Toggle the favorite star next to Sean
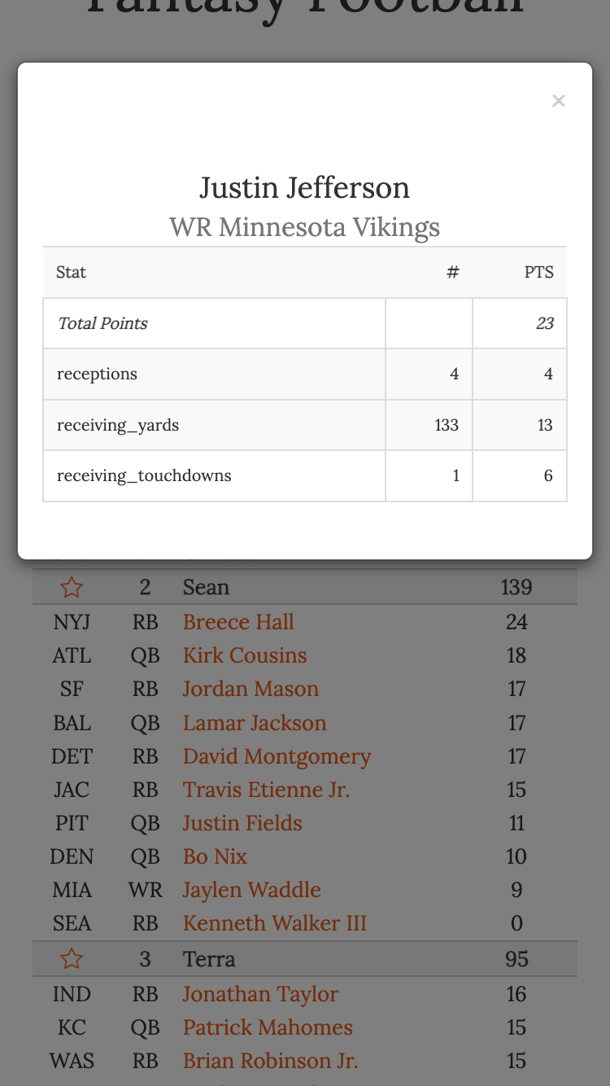The image size is (610, 1086). pyautogui.click(x=71, y=587)
